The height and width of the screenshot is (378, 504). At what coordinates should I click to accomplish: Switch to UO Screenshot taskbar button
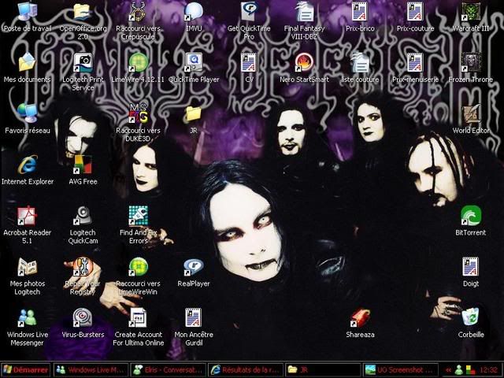click(x=400, y=369)
